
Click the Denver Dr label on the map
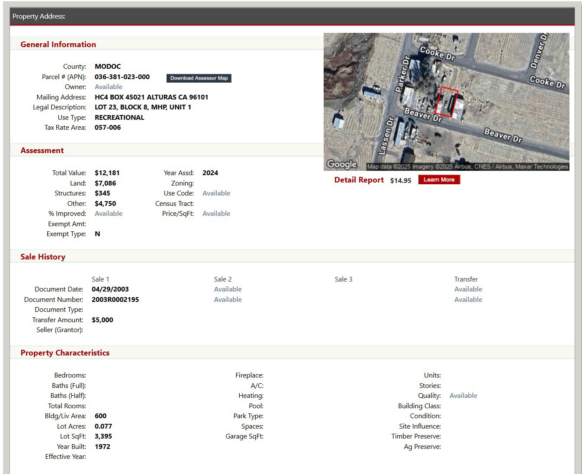click(x=539, y=51)
